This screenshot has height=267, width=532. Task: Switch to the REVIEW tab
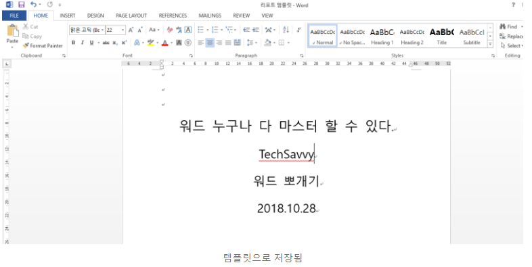[241, 16]
